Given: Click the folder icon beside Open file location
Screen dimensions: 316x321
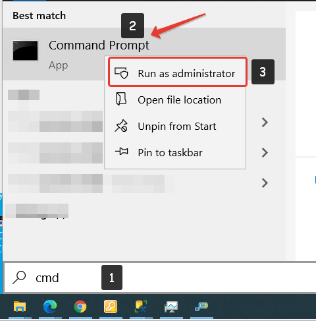Looking at the screenshot, I should 121,99.
